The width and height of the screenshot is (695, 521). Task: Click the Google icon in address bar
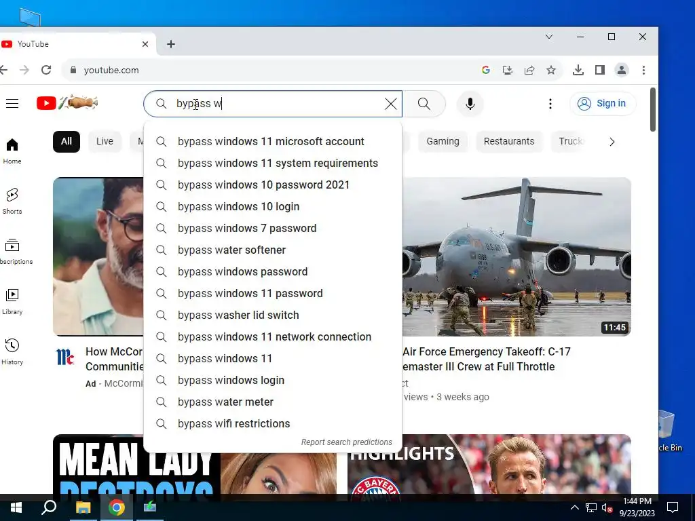486,70
